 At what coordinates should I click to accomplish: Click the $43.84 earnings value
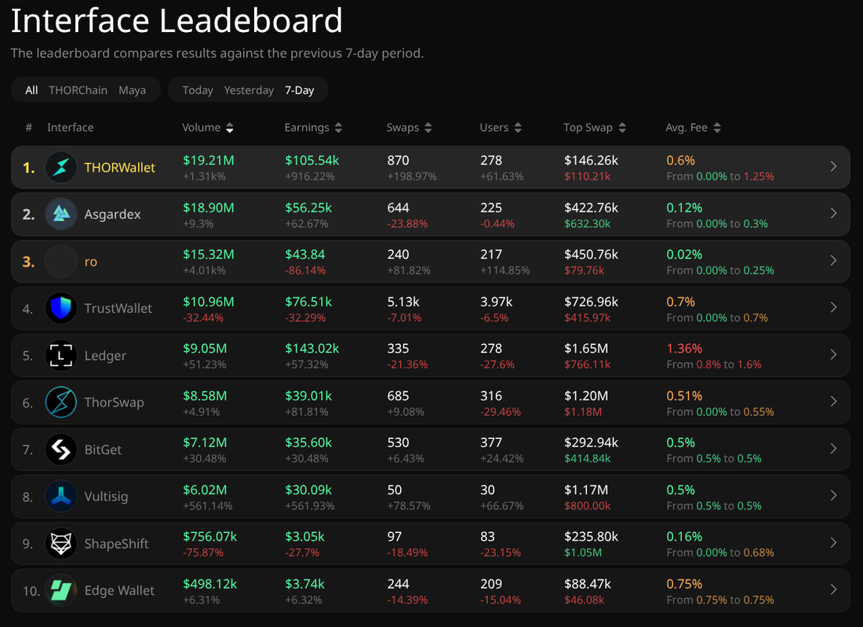(x=305, y=255)
